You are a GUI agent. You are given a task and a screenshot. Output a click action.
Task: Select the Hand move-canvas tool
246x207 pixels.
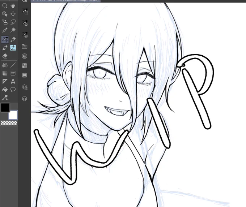(13, 6)
